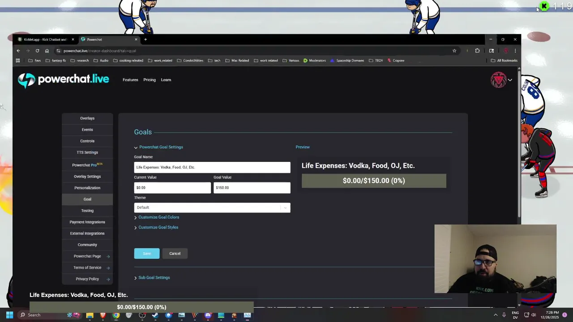Click the powerchat.live logo

tap(63, 80)
